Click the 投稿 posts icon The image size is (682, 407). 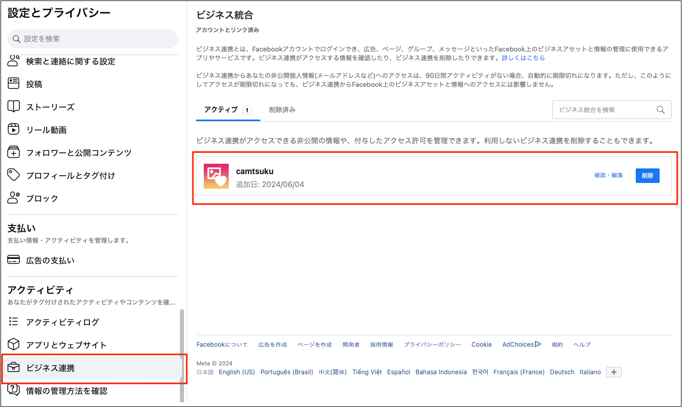point(14,84)
